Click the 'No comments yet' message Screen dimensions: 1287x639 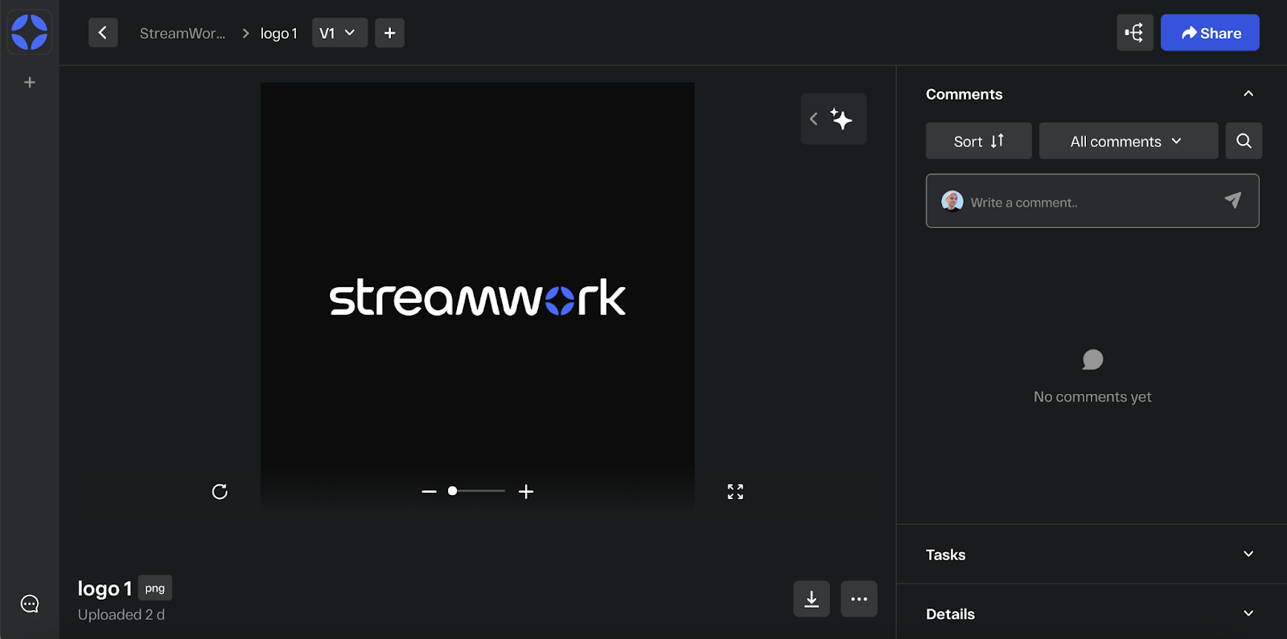click(x=1092, y=397)
